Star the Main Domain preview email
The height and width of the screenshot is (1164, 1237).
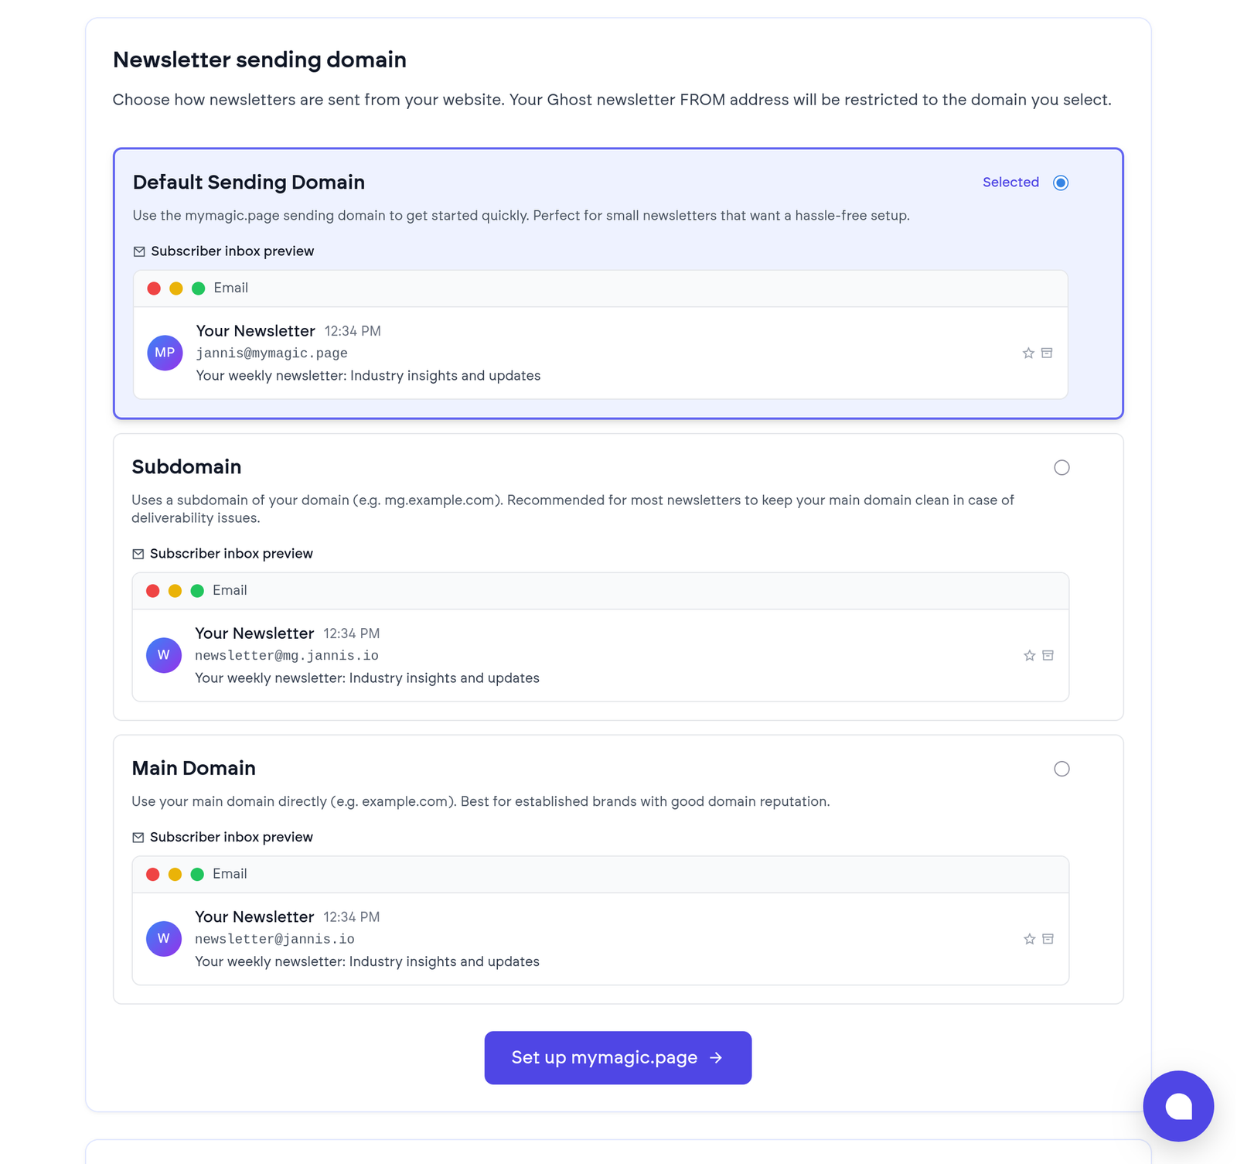(1029, 939)
